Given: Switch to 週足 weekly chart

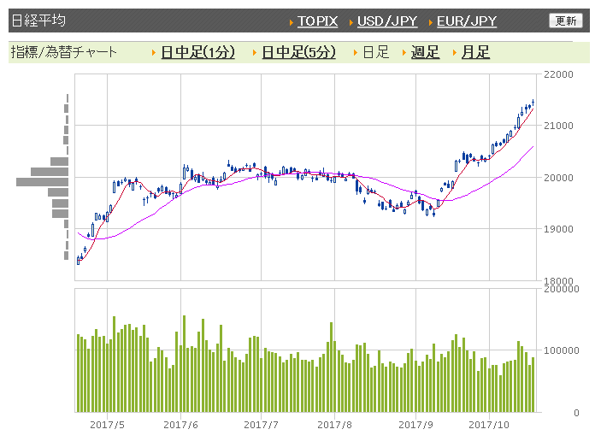Looking at the screenshot, I should [425, 52].
